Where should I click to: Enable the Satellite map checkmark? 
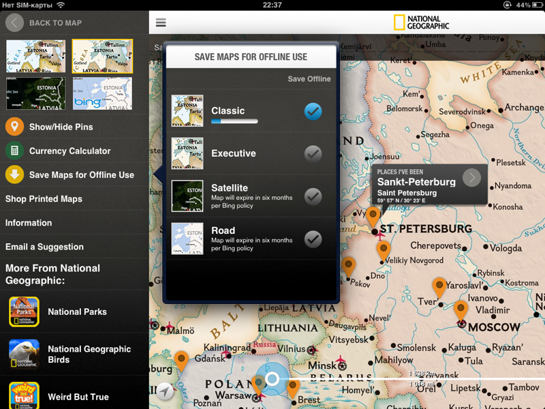click(x=313, y=196)
